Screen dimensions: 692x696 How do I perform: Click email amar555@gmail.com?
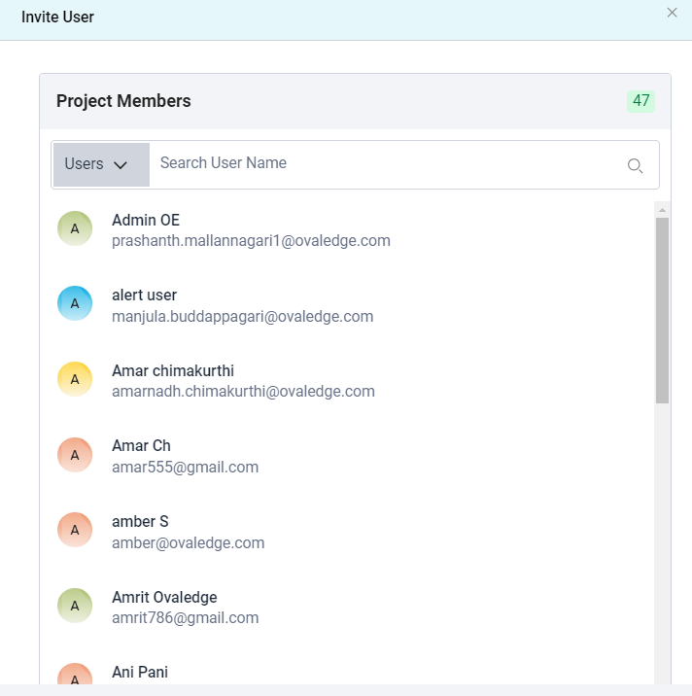tap(185, 468)
